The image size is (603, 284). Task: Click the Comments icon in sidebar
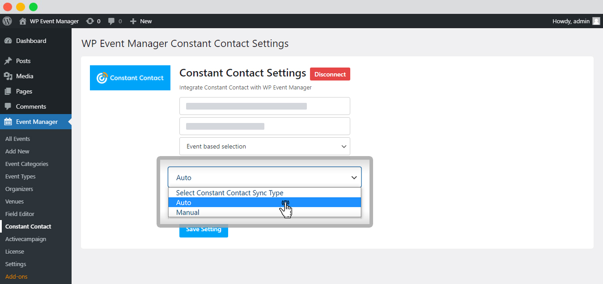8,106
